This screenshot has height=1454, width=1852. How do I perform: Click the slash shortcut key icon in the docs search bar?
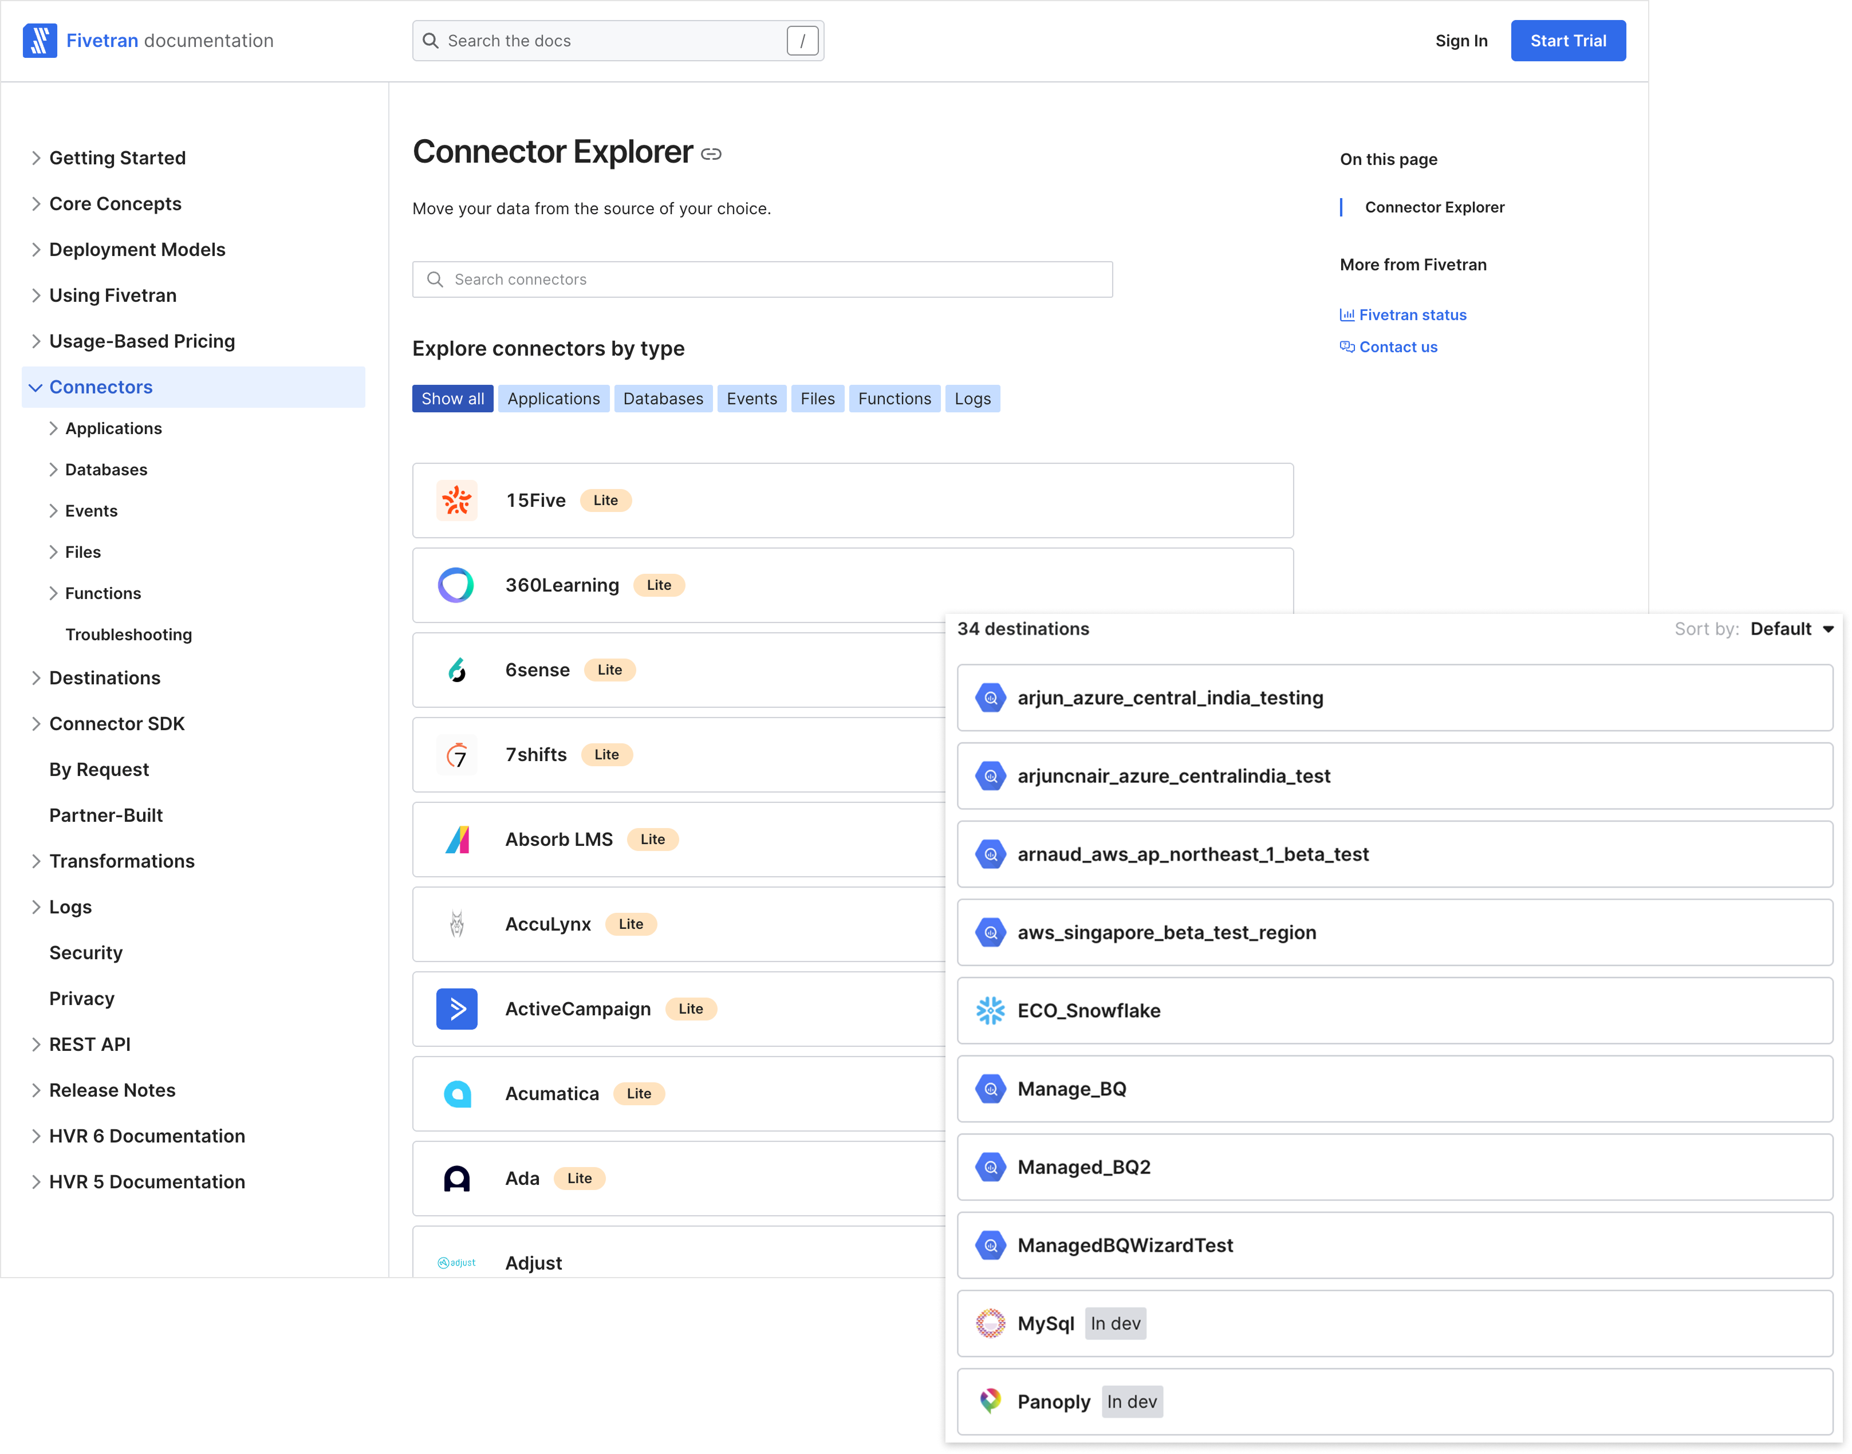pyautogui.click(x=802, y=41)
